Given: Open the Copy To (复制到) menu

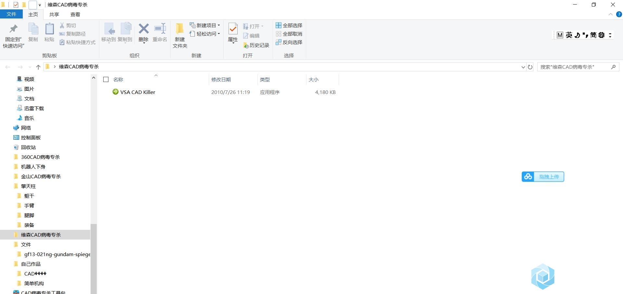Looking at the screenshot, I should 125,32.
